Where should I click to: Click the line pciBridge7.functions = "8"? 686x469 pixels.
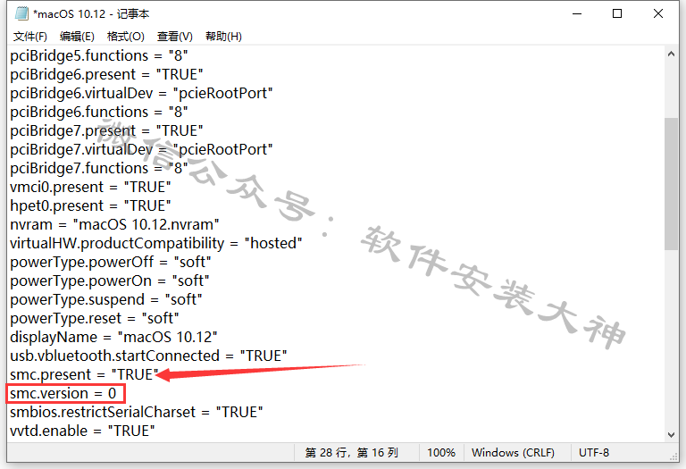[x=99, y=169]
